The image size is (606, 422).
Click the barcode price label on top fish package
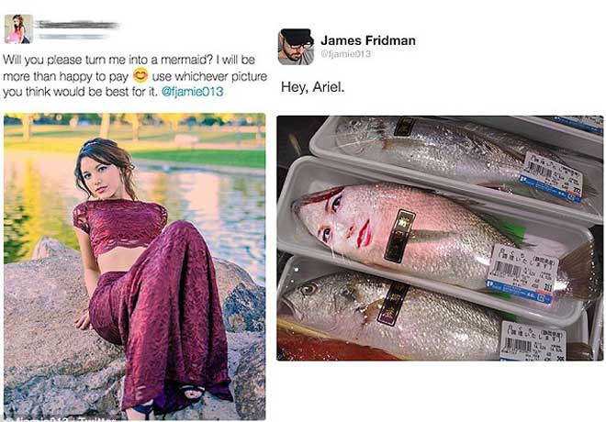551,174
